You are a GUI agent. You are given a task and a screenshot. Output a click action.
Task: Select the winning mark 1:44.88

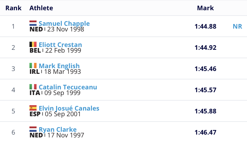pyautogui.click(x=205, y=26)
